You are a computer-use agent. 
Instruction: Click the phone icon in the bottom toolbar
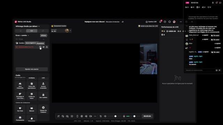coord(77,116)
